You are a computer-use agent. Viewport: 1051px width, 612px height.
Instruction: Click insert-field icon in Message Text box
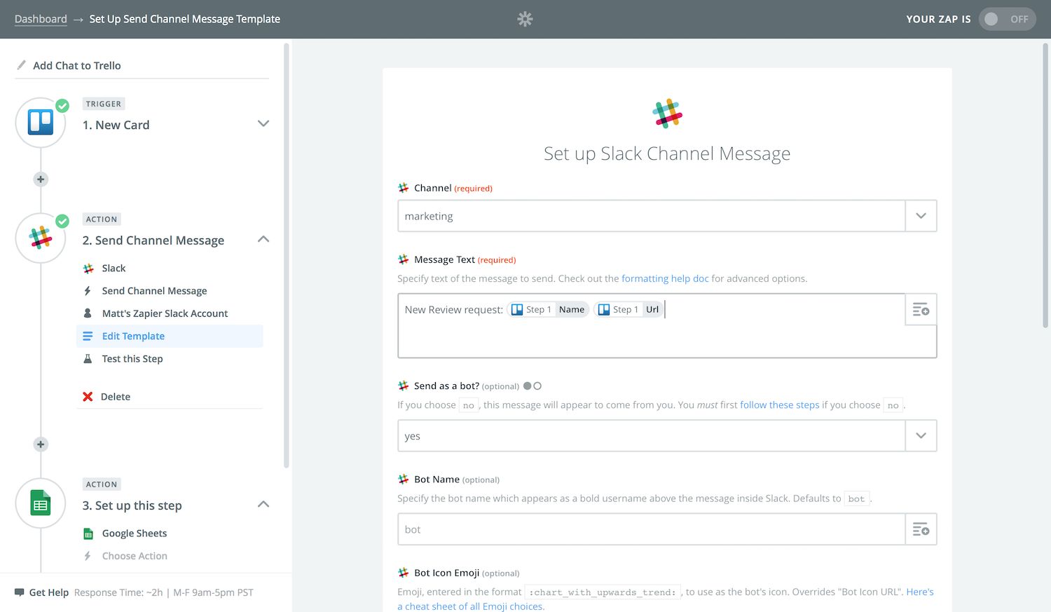[921, 310]
